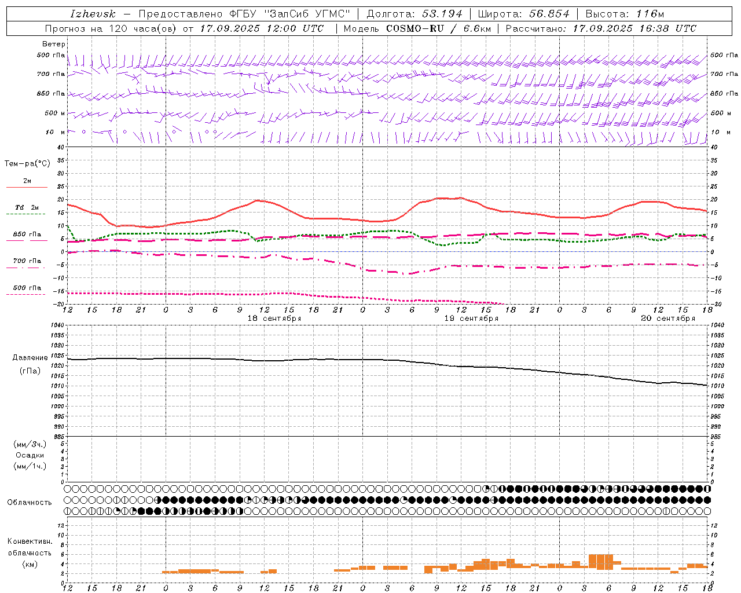
Task: Click the '500 м' wind level label on left
Action: (55, 113)
